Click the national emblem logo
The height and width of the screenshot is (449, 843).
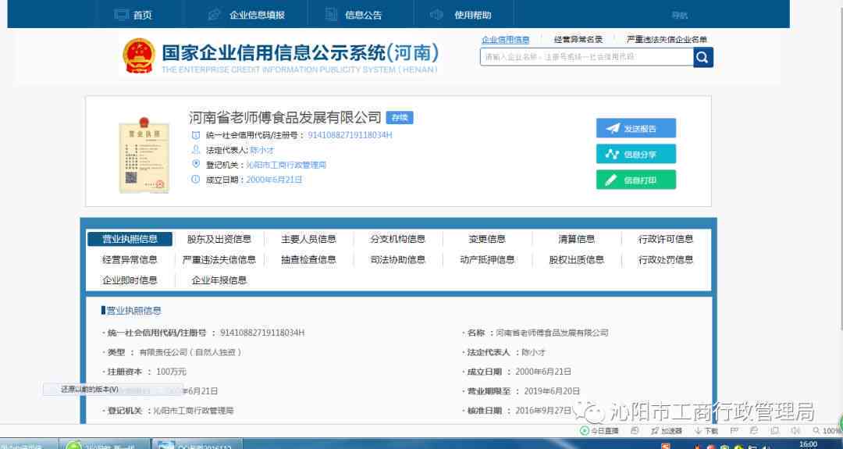[x=139, y=56]
